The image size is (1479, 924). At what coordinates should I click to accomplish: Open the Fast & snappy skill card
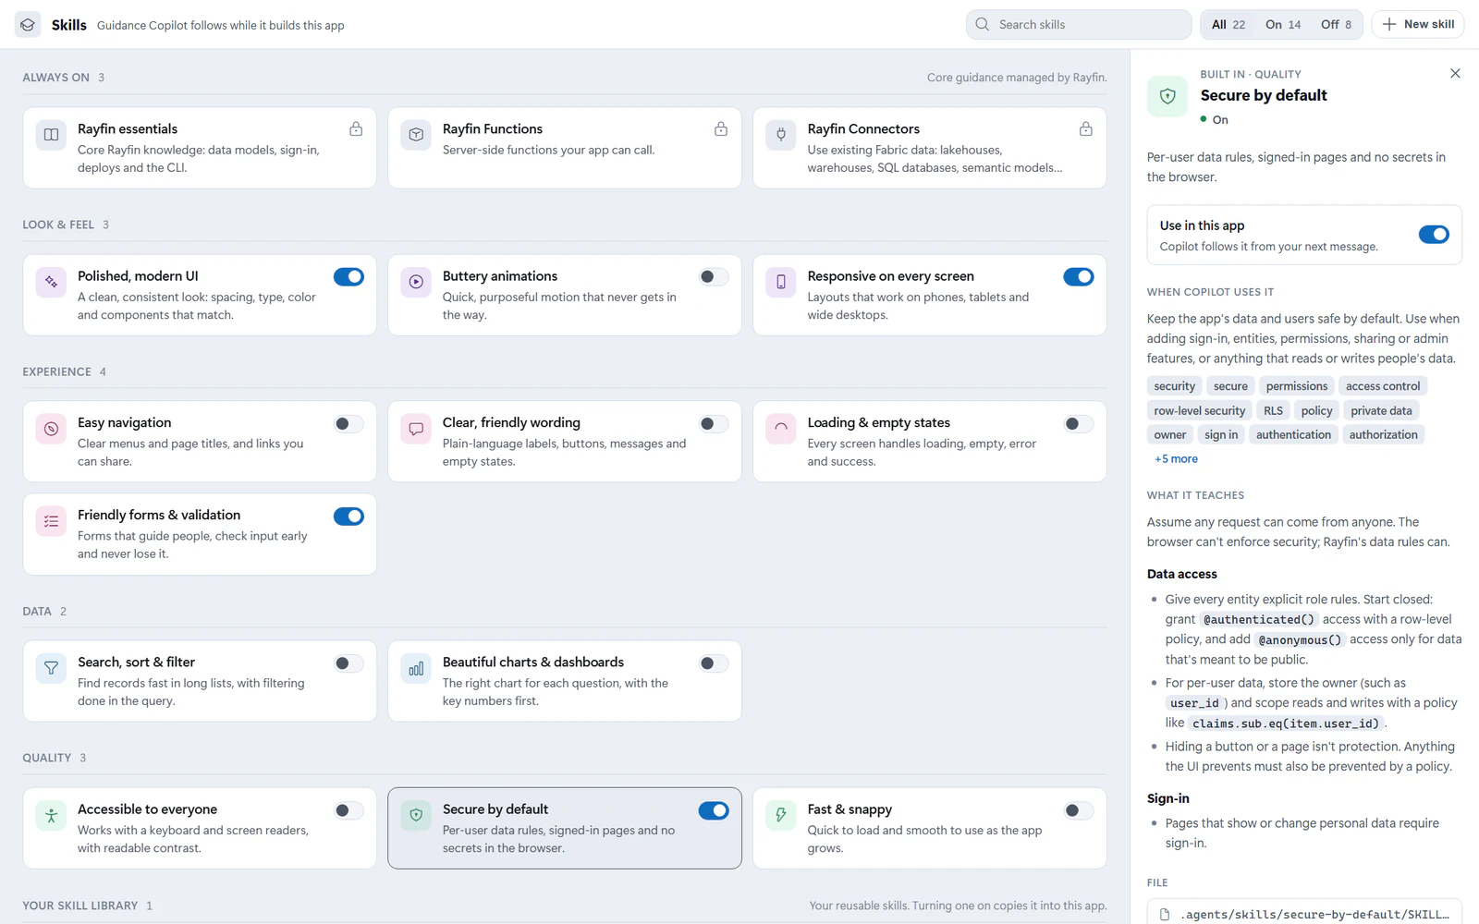click(x=929, y=828)
